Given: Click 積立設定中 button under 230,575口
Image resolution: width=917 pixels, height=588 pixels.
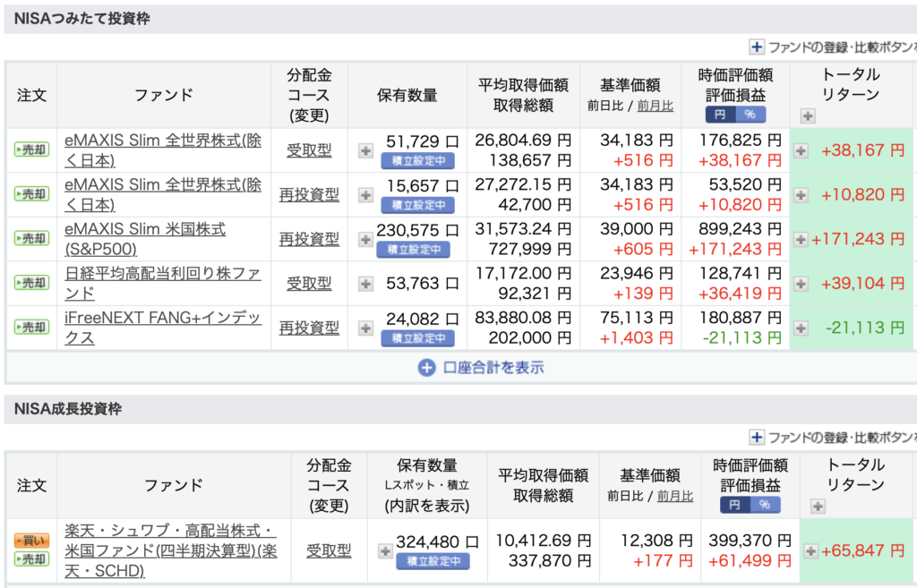Looking at the screenshot, I should (x=413, y=250).
